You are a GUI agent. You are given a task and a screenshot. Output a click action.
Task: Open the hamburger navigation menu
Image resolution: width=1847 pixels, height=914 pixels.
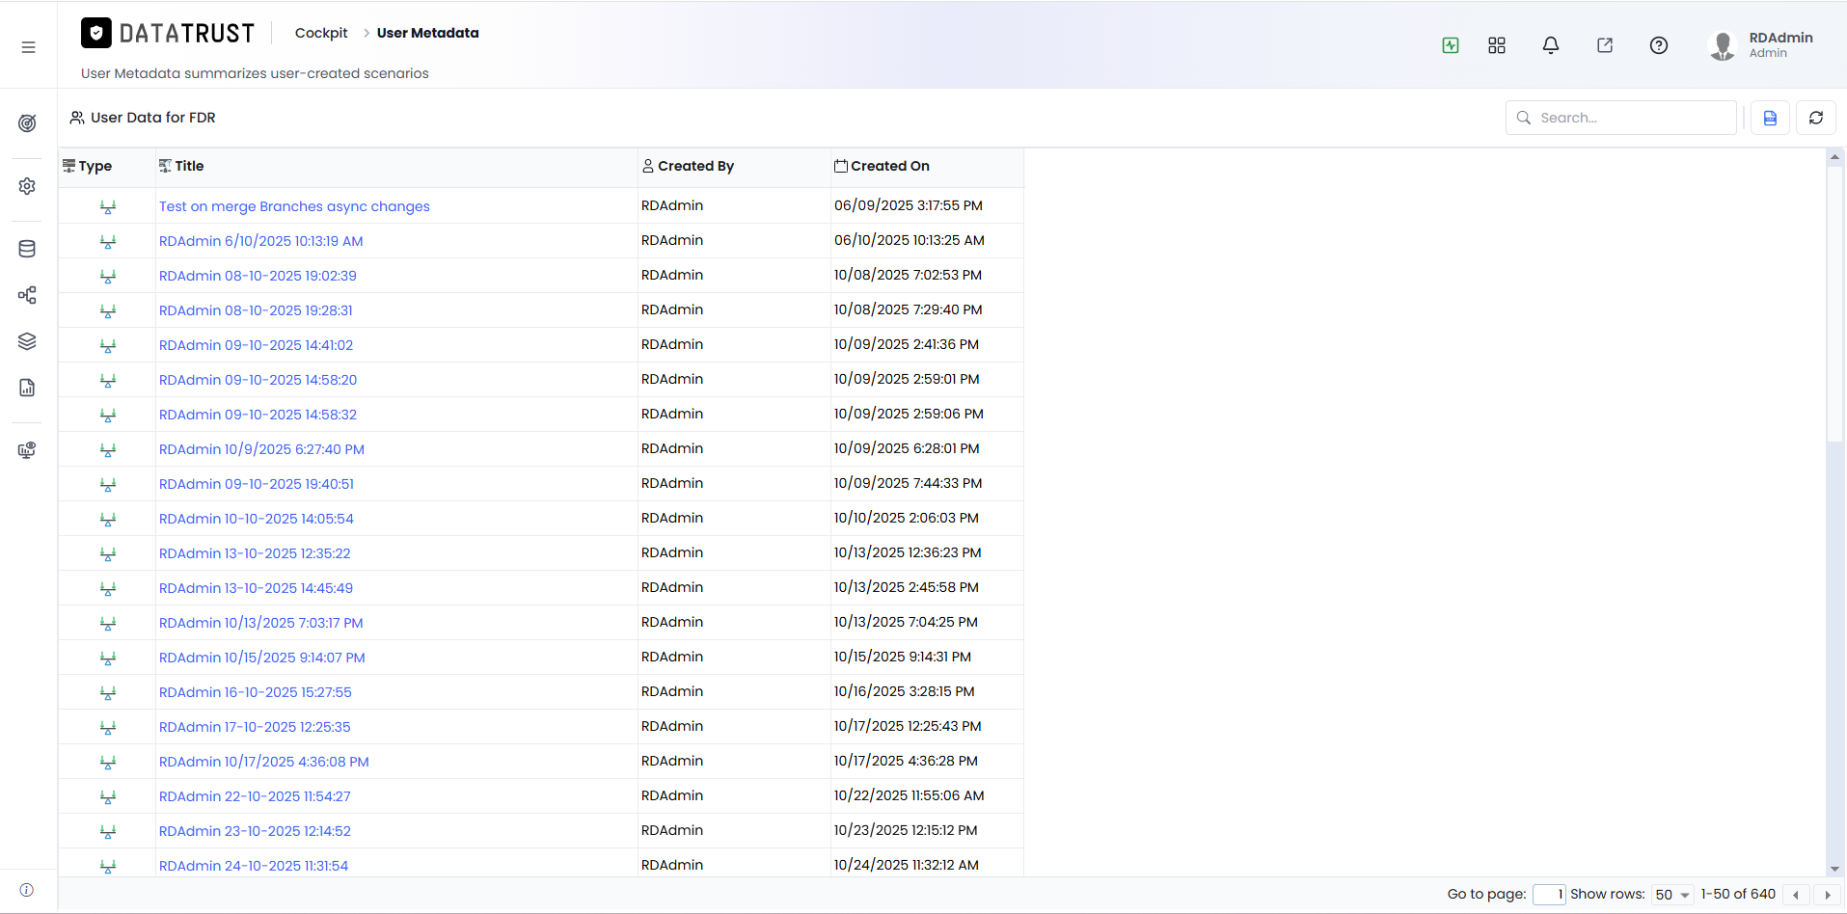28,47
